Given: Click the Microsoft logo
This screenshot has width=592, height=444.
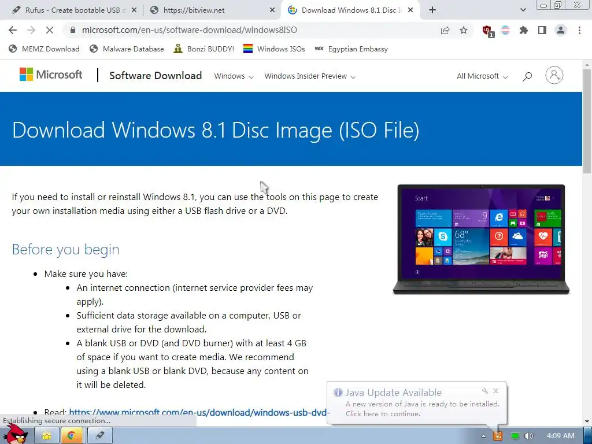Looking at the screenshot, I should click(51, 75).
